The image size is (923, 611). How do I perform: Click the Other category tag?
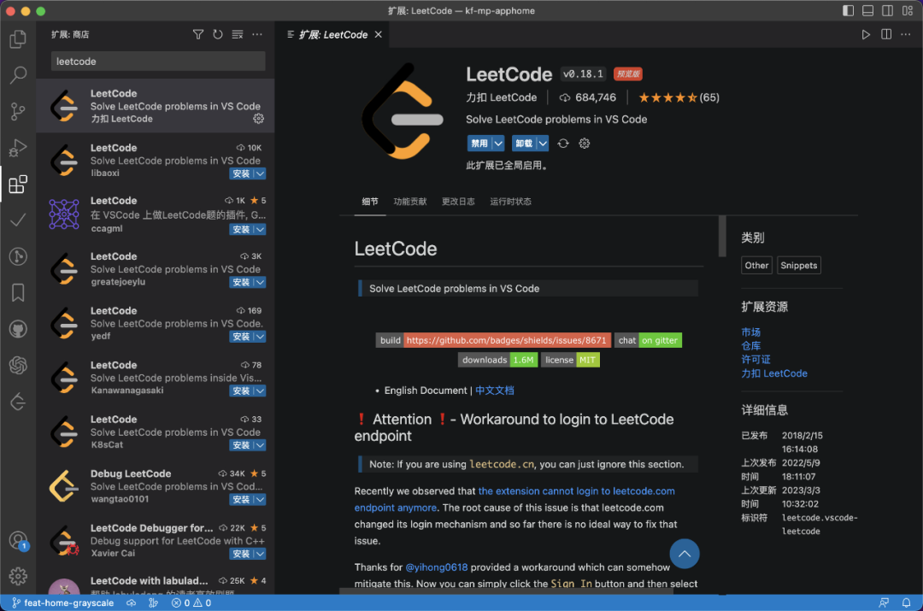point(756,266)
